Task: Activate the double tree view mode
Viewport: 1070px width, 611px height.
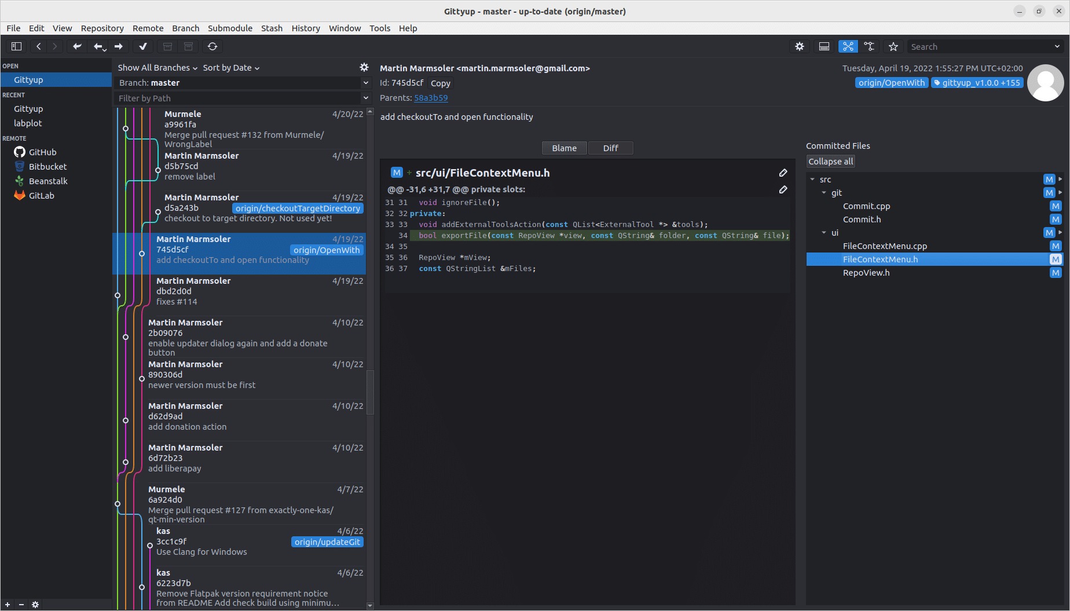Action: [848, 46]
